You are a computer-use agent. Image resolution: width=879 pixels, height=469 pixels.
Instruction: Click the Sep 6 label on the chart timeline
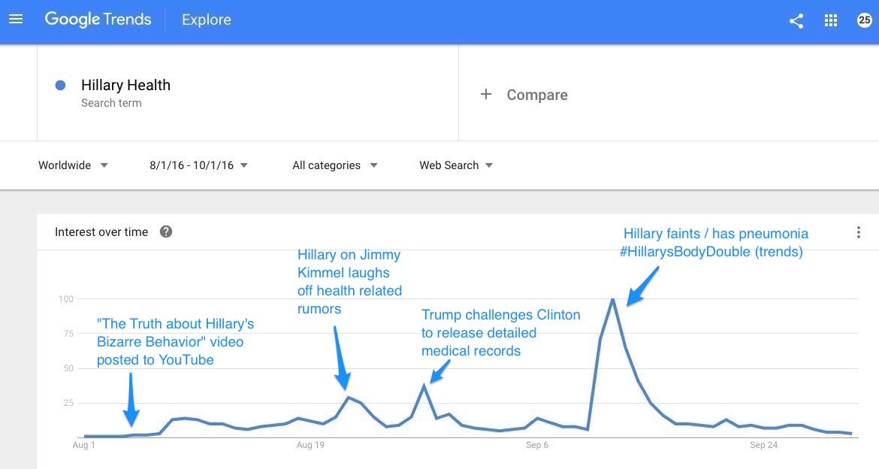click(x=536, y=444)
